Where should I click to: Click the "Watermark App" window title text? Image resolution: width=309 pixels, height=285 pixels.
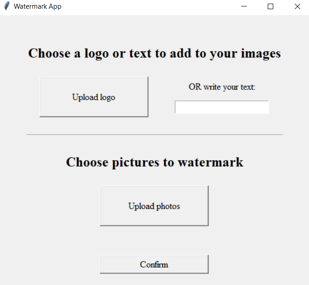click(38, 6)
